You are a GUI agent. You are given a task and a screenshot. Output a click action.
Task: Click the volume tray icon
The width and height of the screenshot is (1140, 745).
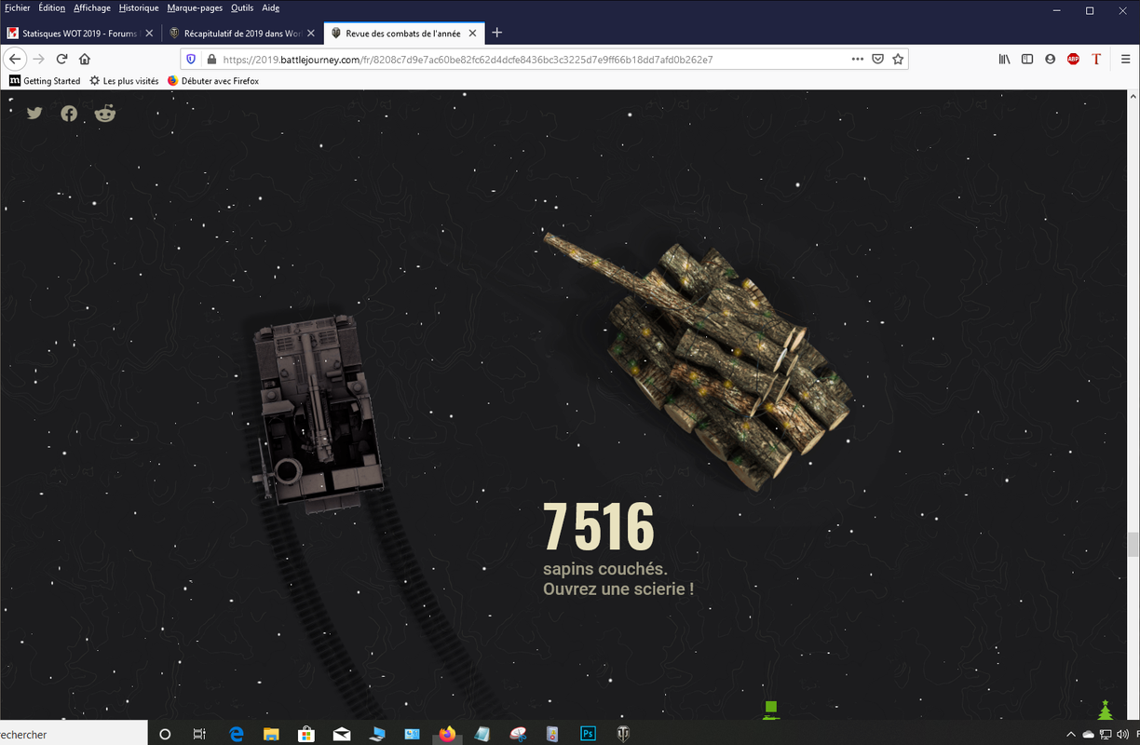1121,734
